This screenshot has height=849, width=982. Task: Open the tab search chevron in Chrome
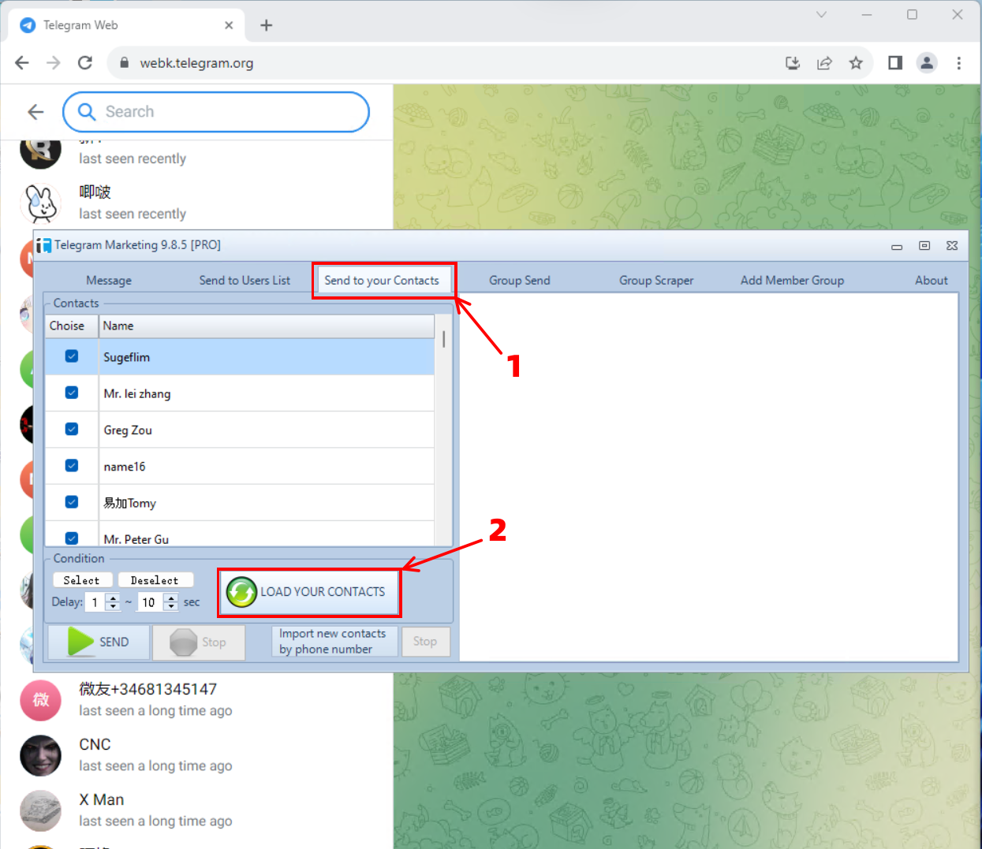click(x=821, y=14)
